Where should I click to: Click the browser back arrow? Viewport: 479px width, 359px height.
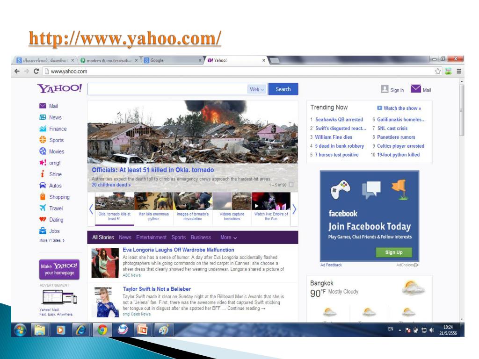(x=17, y=71)
